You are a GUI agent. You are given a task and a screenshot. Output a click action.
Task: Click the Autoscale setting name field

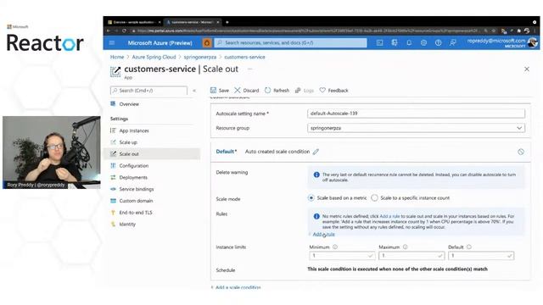pyautogui.click(x=416, y=114)
